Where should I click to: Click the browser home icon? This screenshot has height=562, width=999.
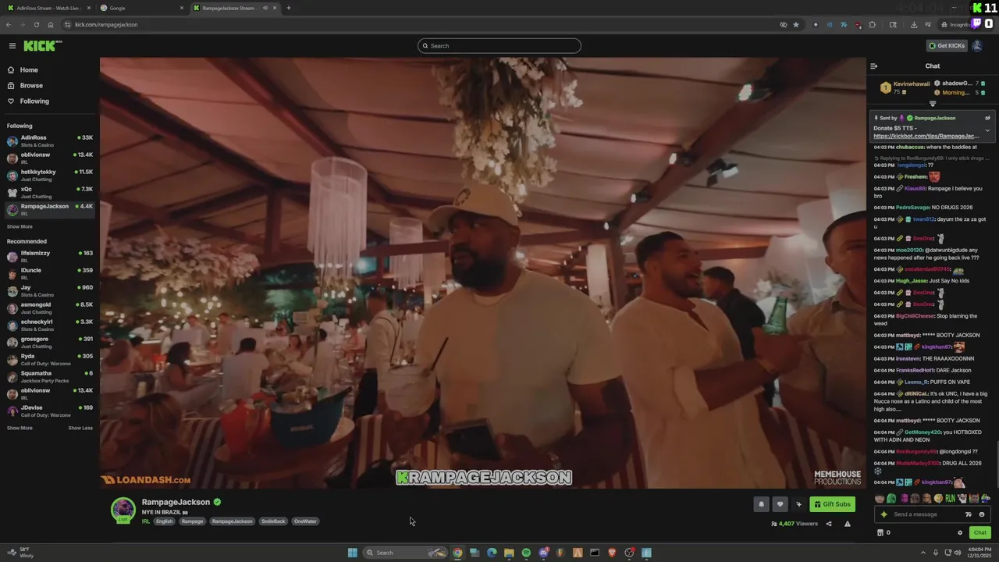[x=50, y=24]
